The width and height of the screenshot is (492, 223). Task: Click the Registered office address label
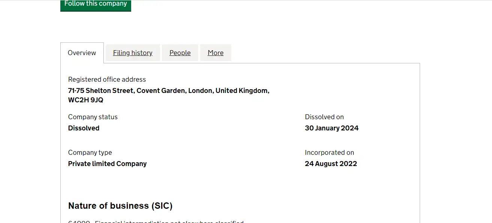pyautogui.click(x=107, y=79)
